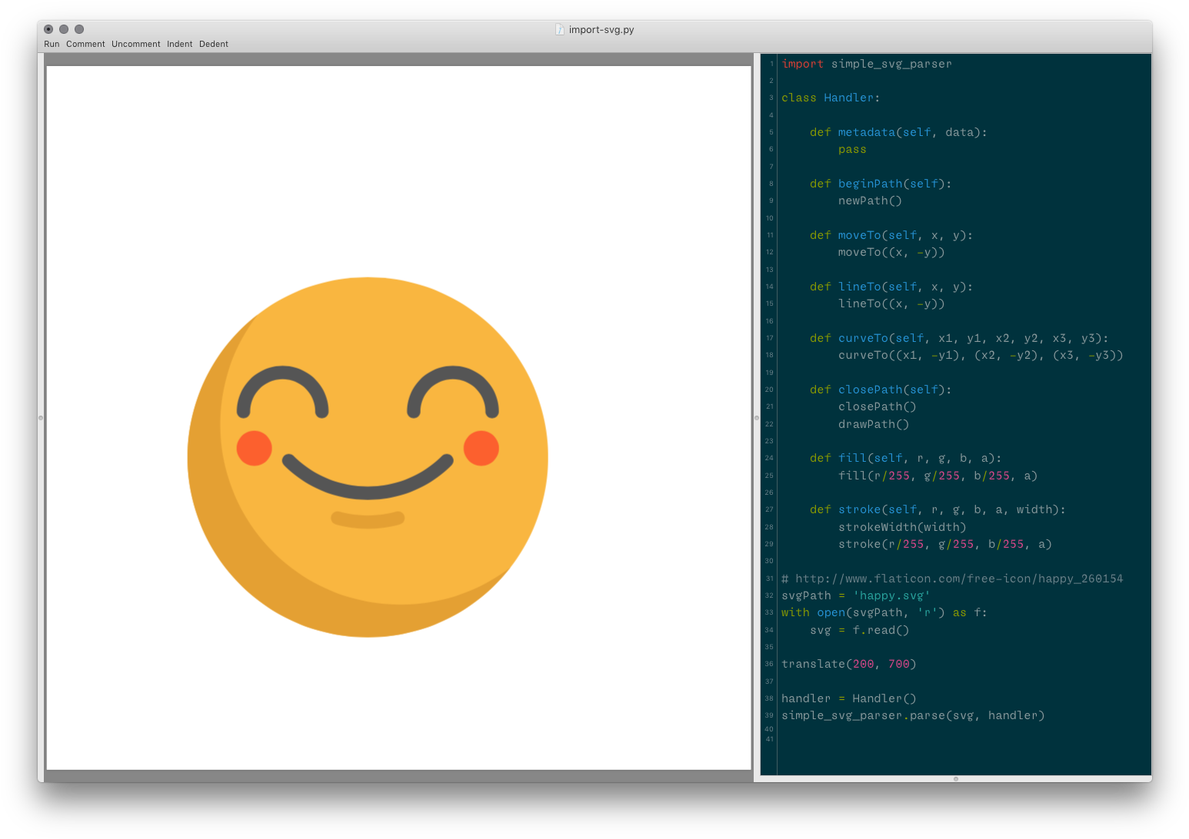The width and height of the screenshot is (1189, 839).
Task: Click the Run toolbar button
Action: tap(52, 44)
